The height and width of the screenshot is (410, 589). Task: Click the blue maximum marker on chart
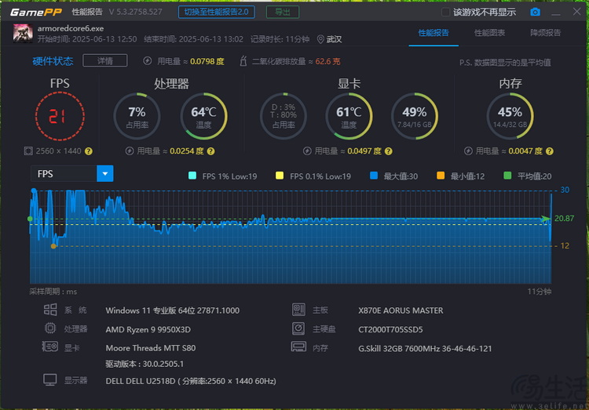[x=34, y=191]
